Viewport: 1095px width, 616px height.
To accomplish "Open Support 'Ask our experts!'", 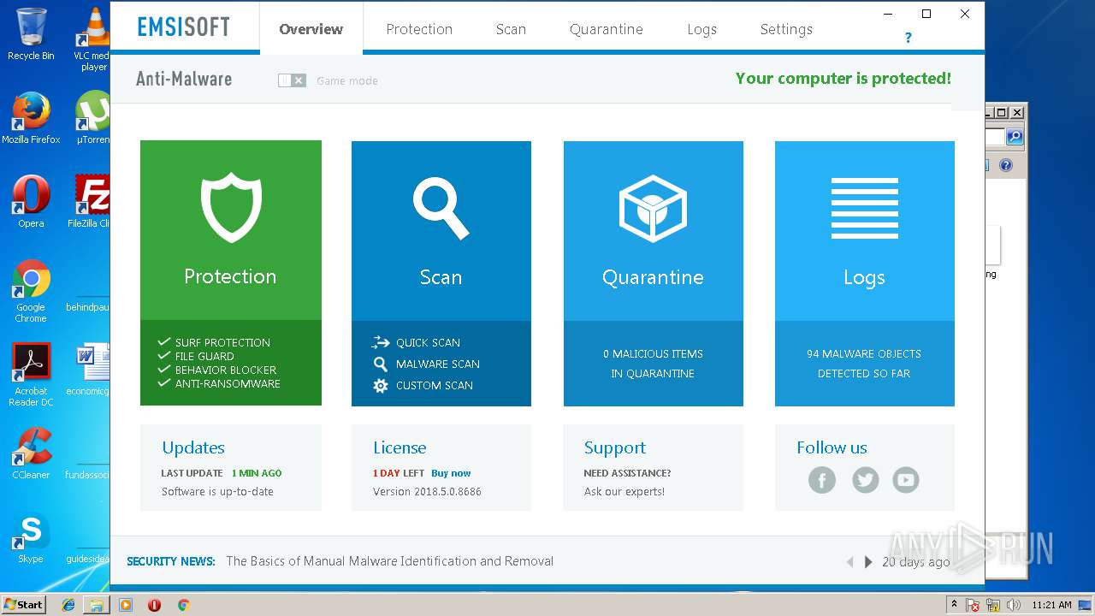I will coord(624,492).
